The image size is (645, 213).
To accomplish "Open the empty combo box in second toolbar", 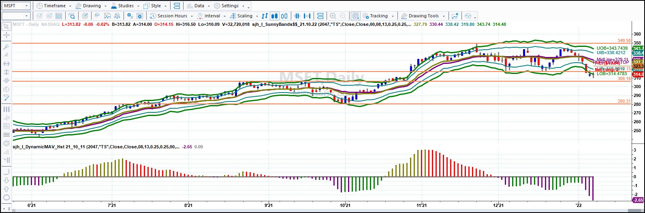I will coord(16,16).
